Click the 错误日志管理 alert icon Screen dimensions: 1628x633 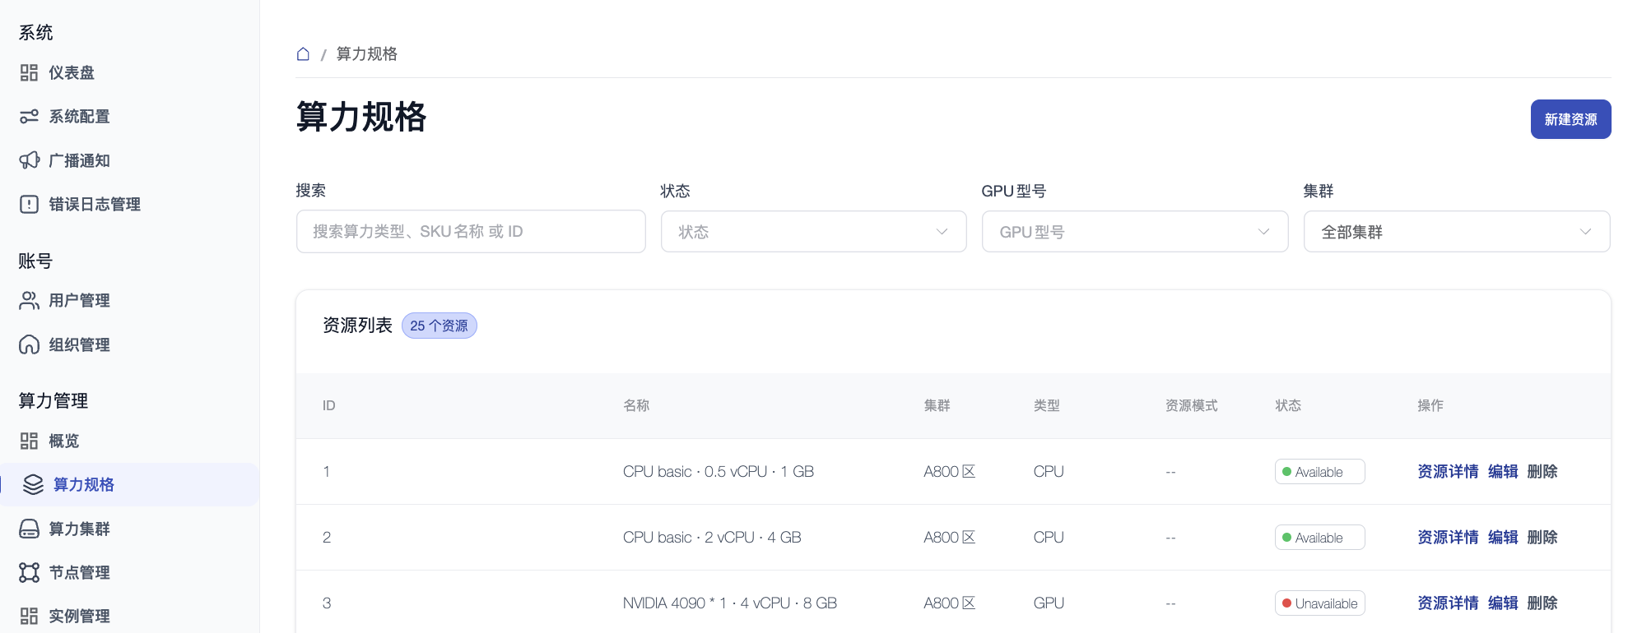pyautogui.click(x=29, y=204)
